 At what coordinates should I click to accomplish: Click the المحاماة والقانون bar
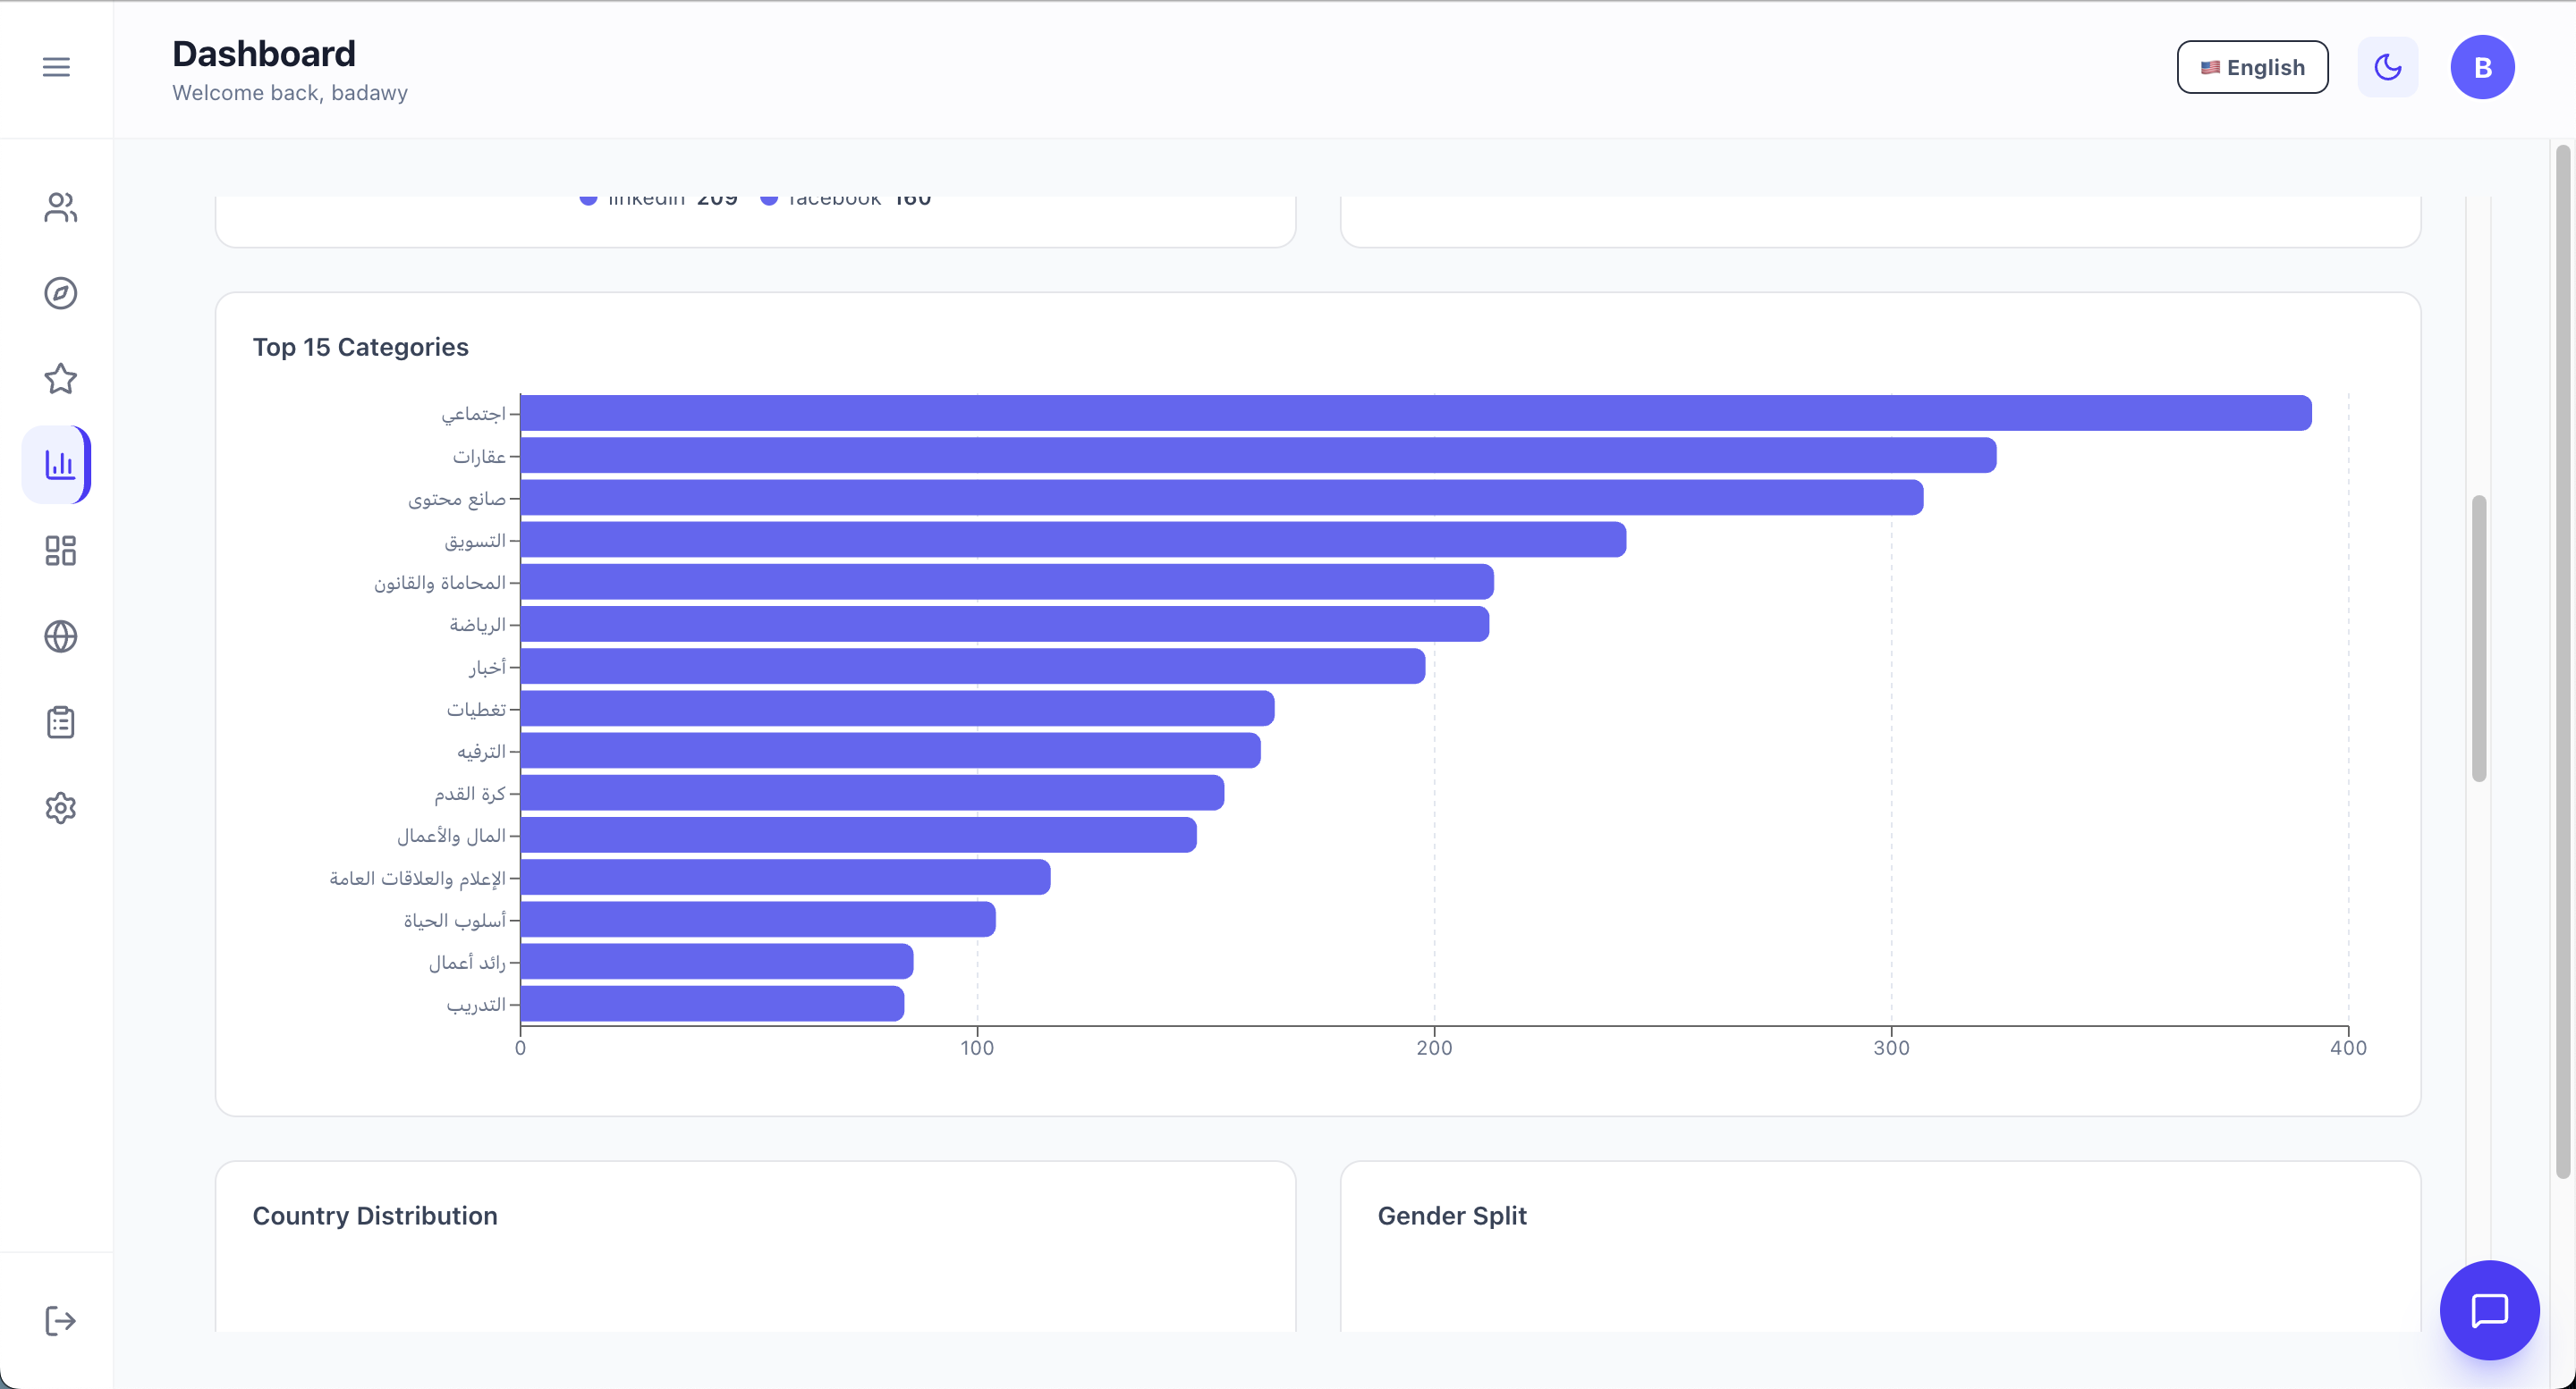[x=1007, y=582]
